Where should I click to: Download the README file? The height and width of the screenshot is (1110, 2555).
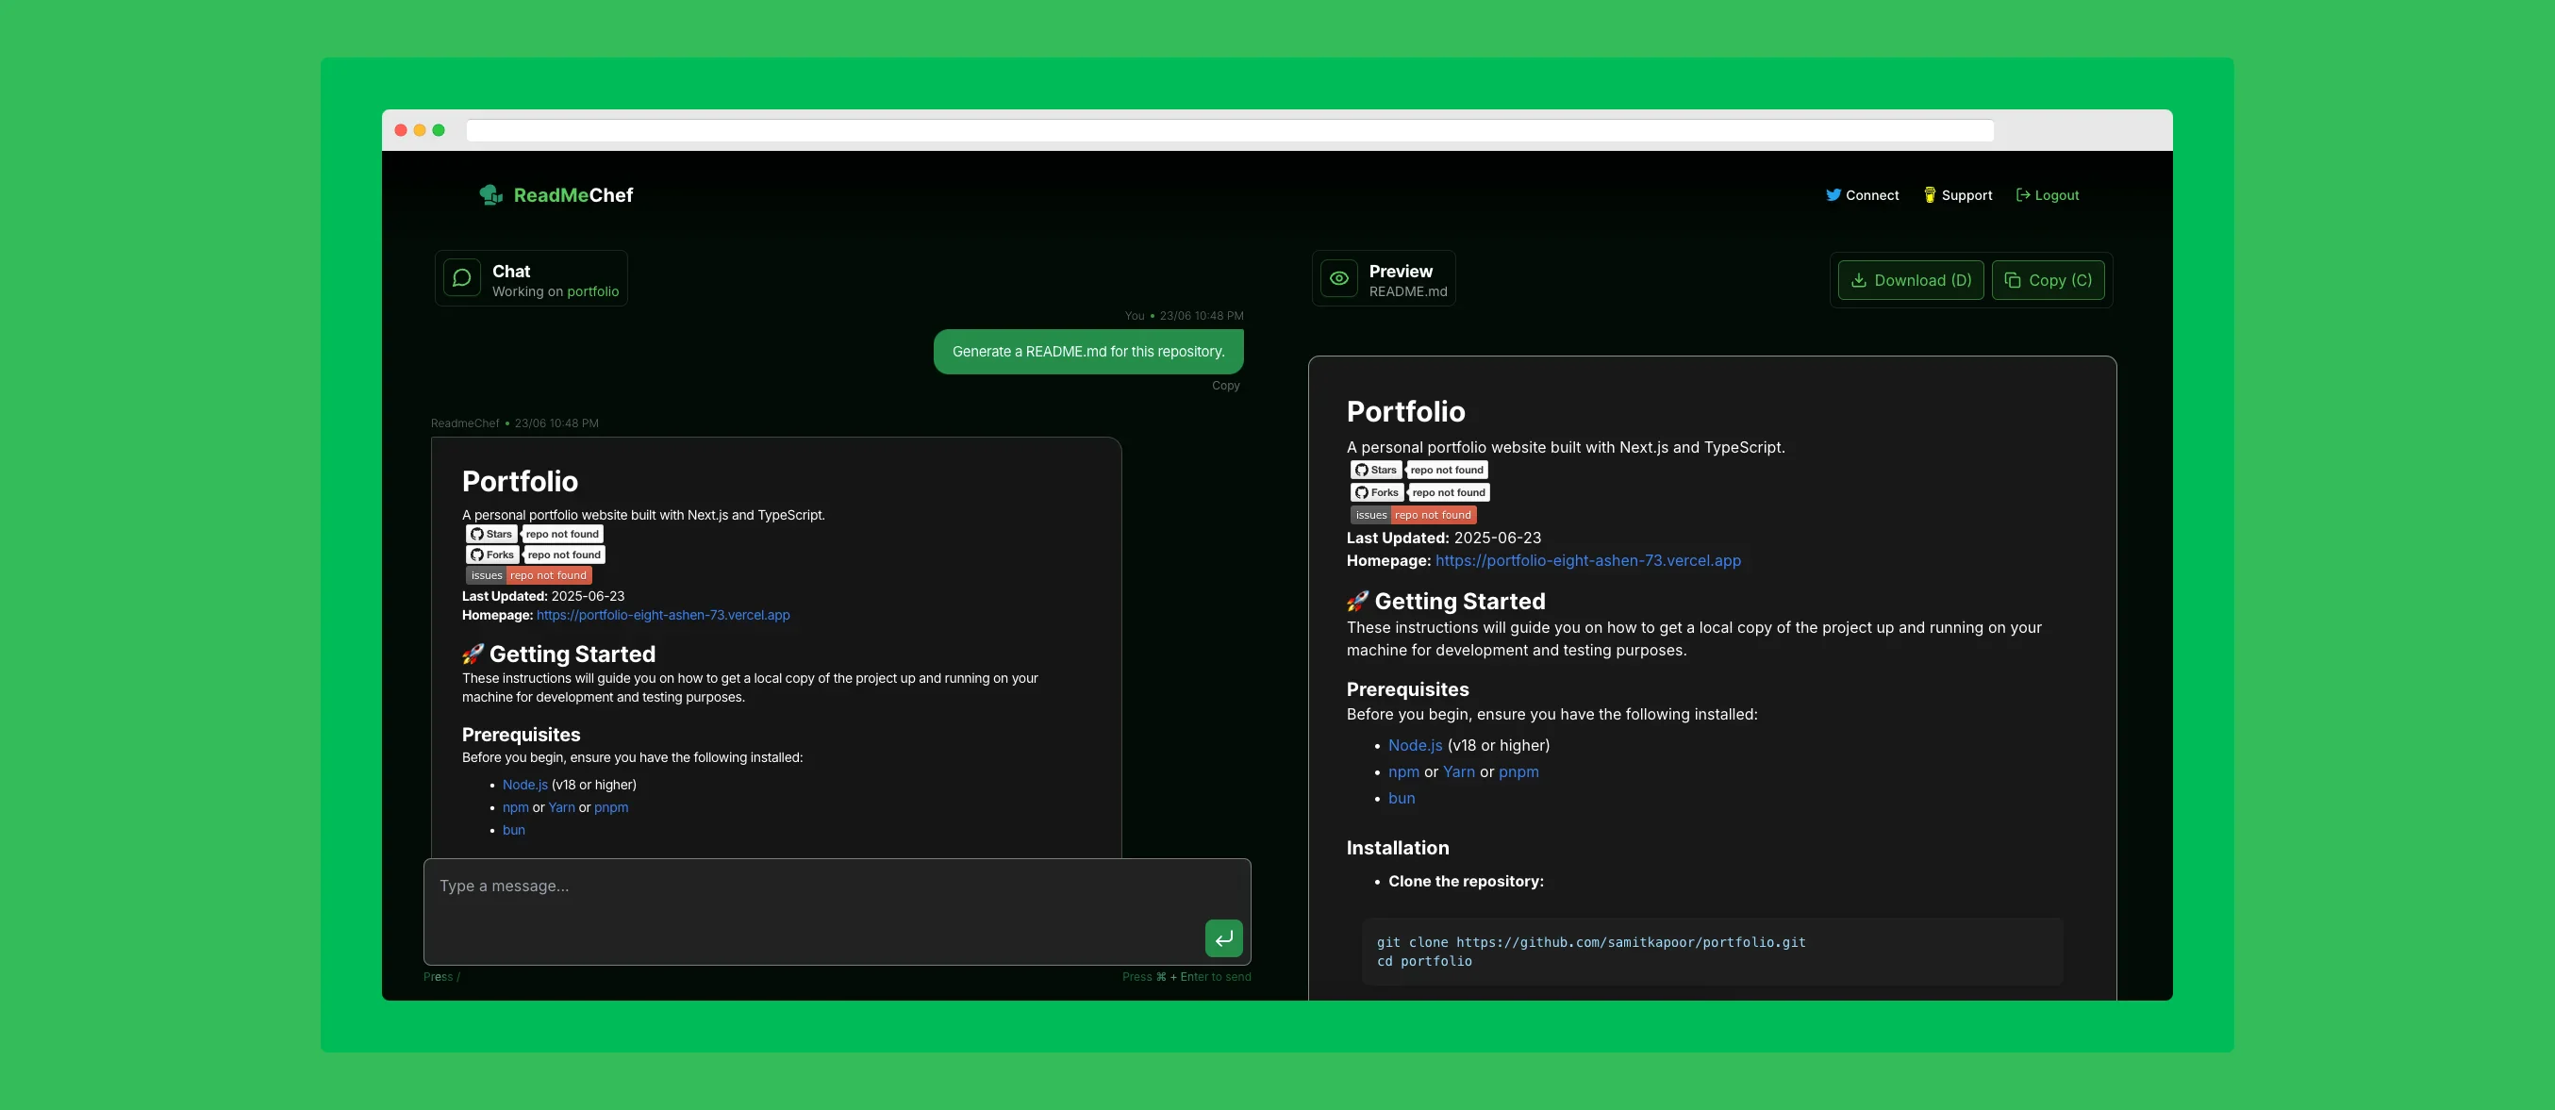(x=1909, y=280)
